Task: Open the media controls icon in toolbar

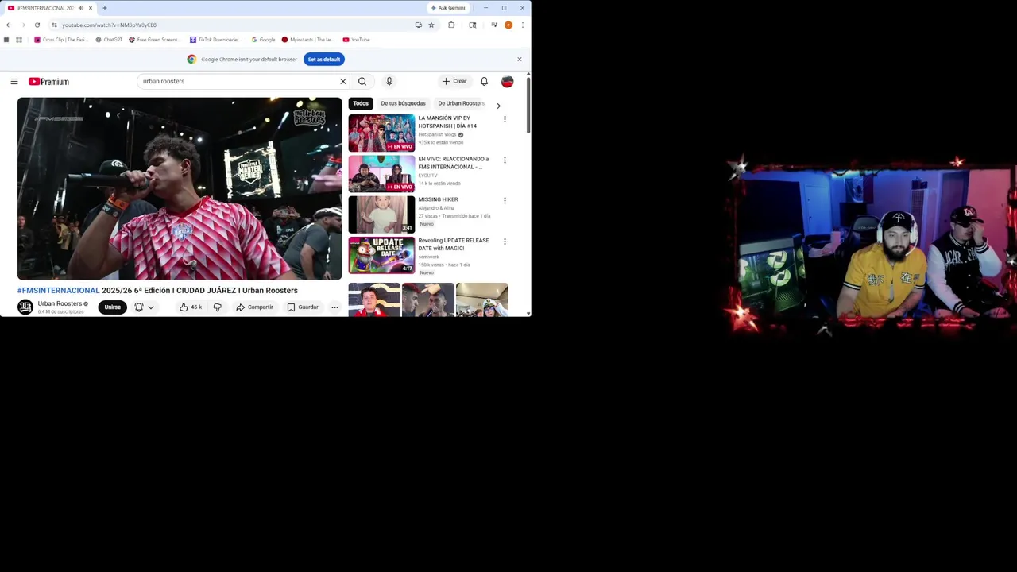Action: click(494, 25)
